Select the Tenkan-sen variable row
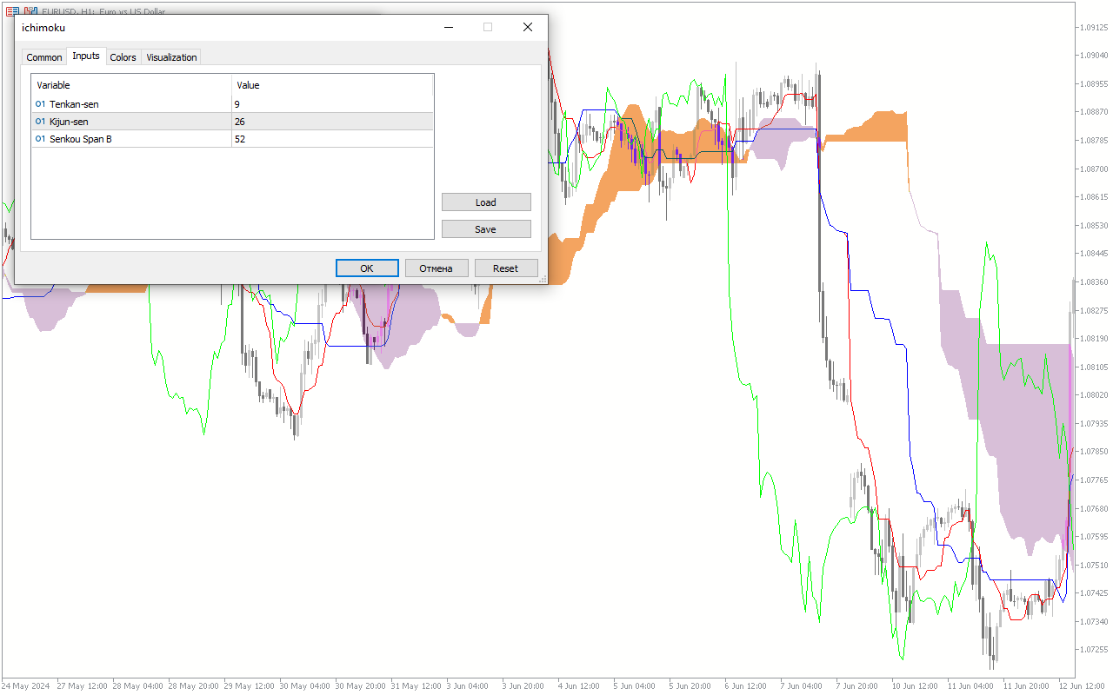The width and height of the screenshot is (1113, 695). coord(232,104)
